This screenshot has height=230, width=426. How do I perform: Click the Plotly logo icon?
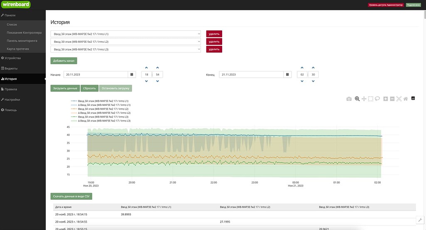click(x=413, y=98)
